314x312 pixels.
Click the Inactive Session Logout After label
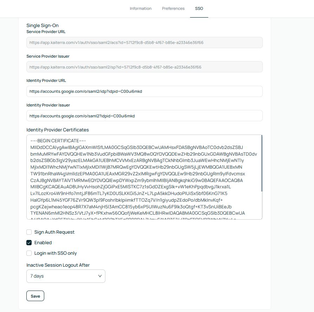[58, 265]
